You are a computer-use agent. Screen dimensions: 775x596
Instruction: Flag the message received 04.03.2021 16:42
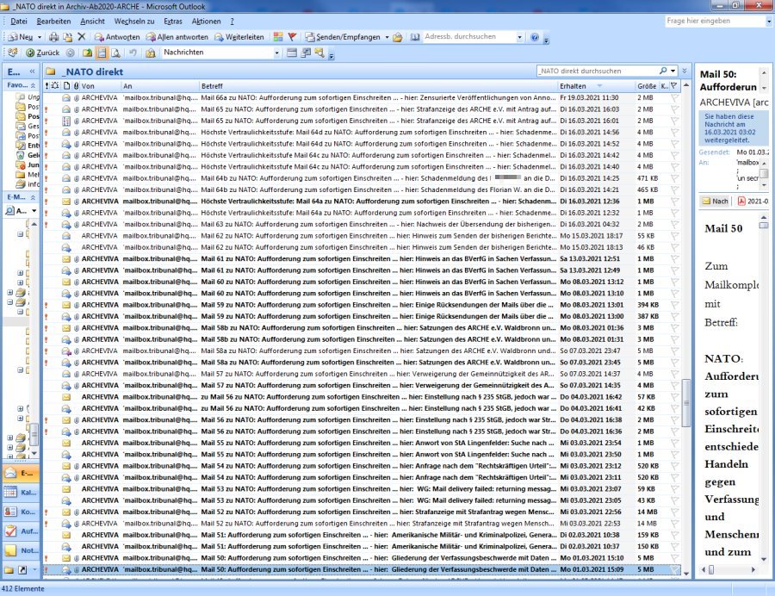click(x=674, y=397)
